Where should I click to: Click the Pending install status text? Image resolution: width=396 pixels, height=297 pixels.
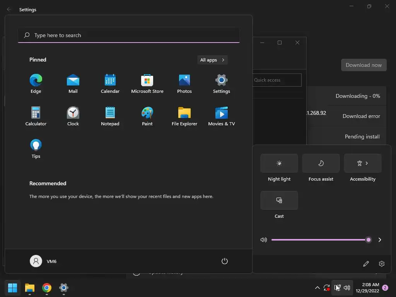point(362,137)
